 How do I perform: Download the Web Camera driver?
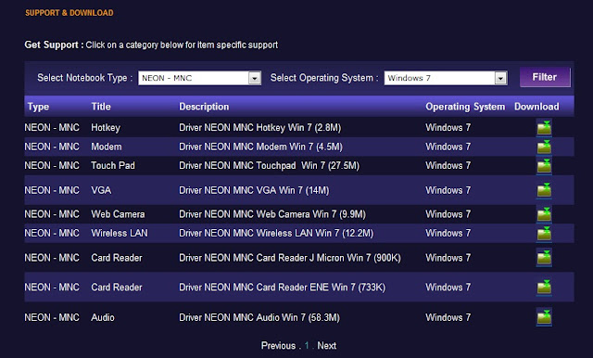point(544,214)
